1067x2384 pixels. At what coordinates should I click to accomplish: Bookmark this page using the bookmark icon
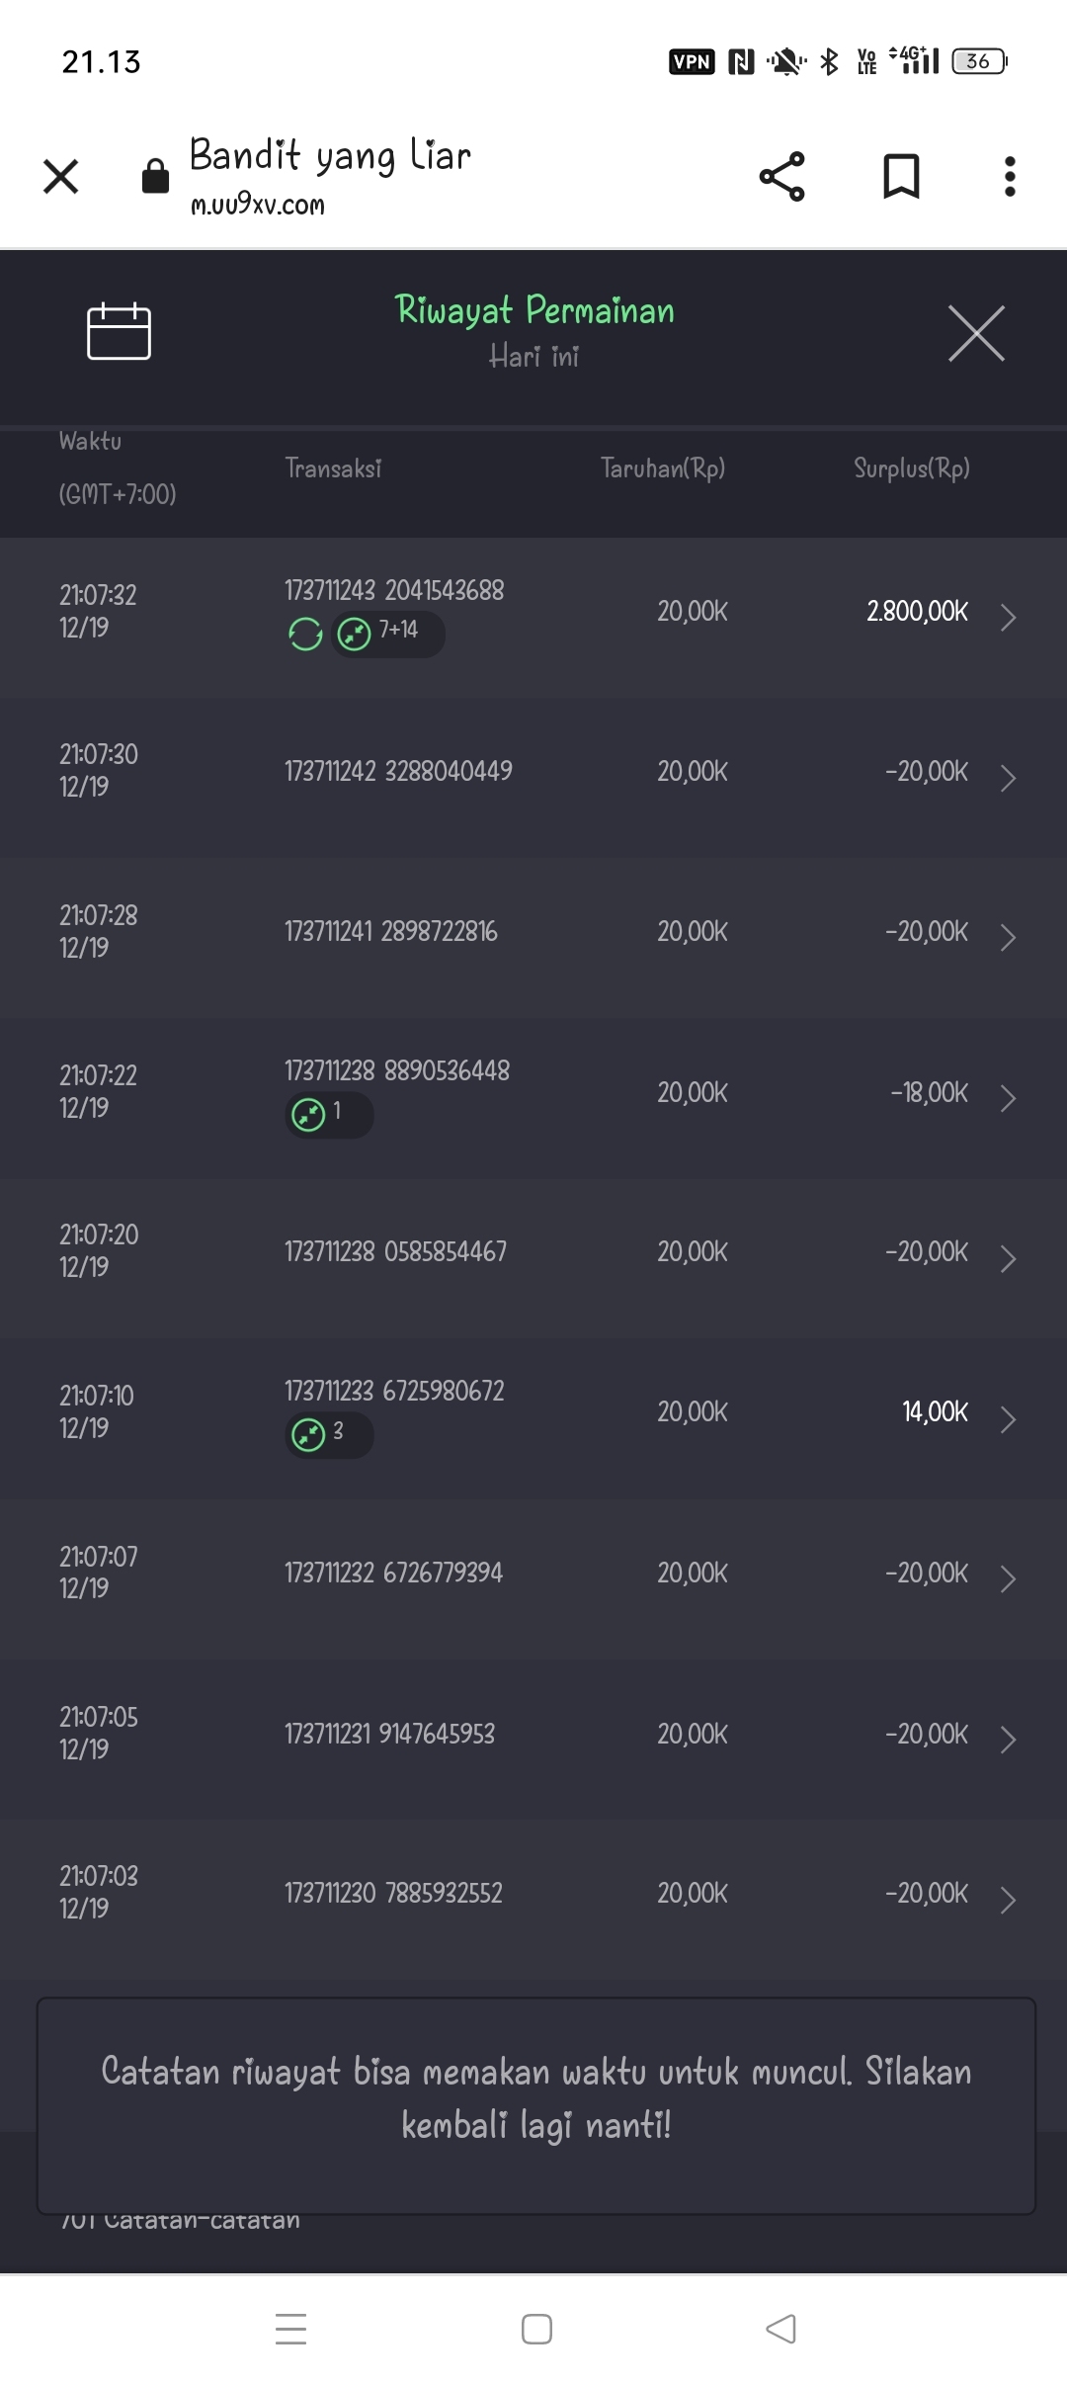(900, 177)
